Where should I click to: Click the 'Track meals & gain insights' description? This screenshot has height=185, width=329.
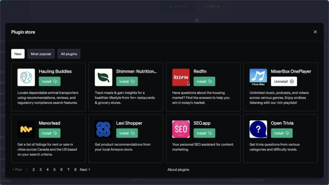click(125, 98)
